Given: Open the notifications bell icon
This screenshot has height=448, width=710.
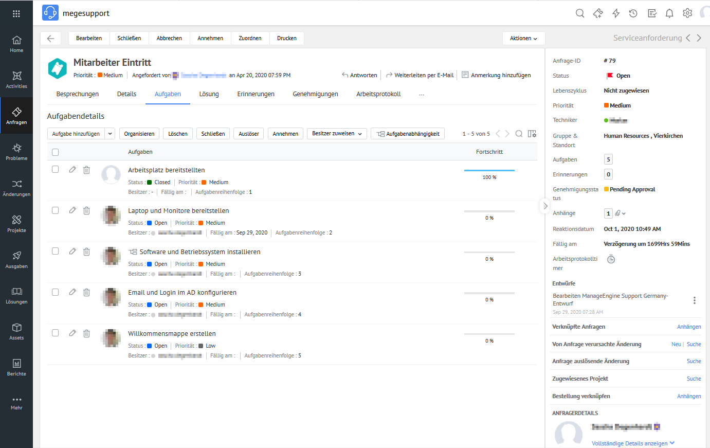Looking at the screenshot, I should coord(669,13).
